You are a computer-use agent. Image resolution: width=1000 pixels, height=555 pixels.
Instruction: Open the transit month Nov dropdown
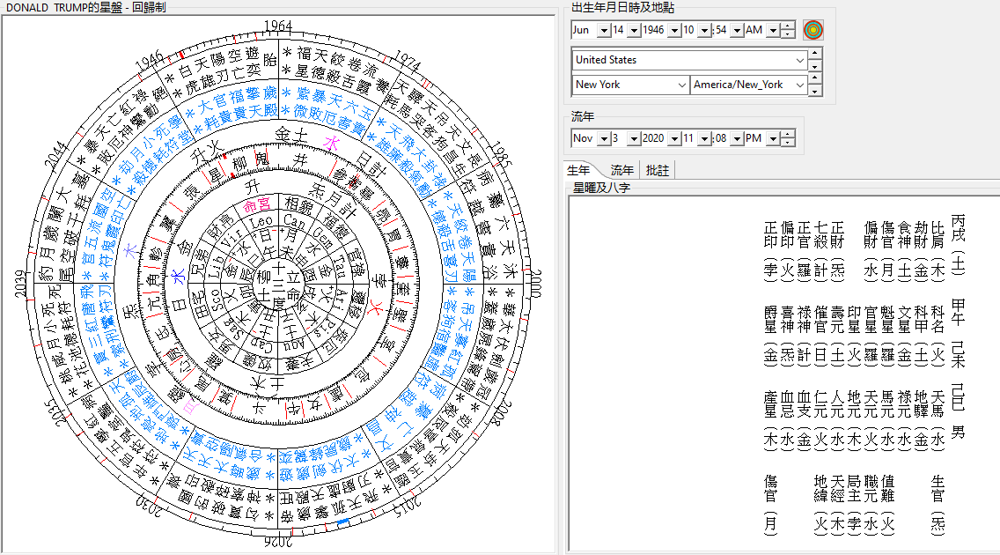coord(603,138)
